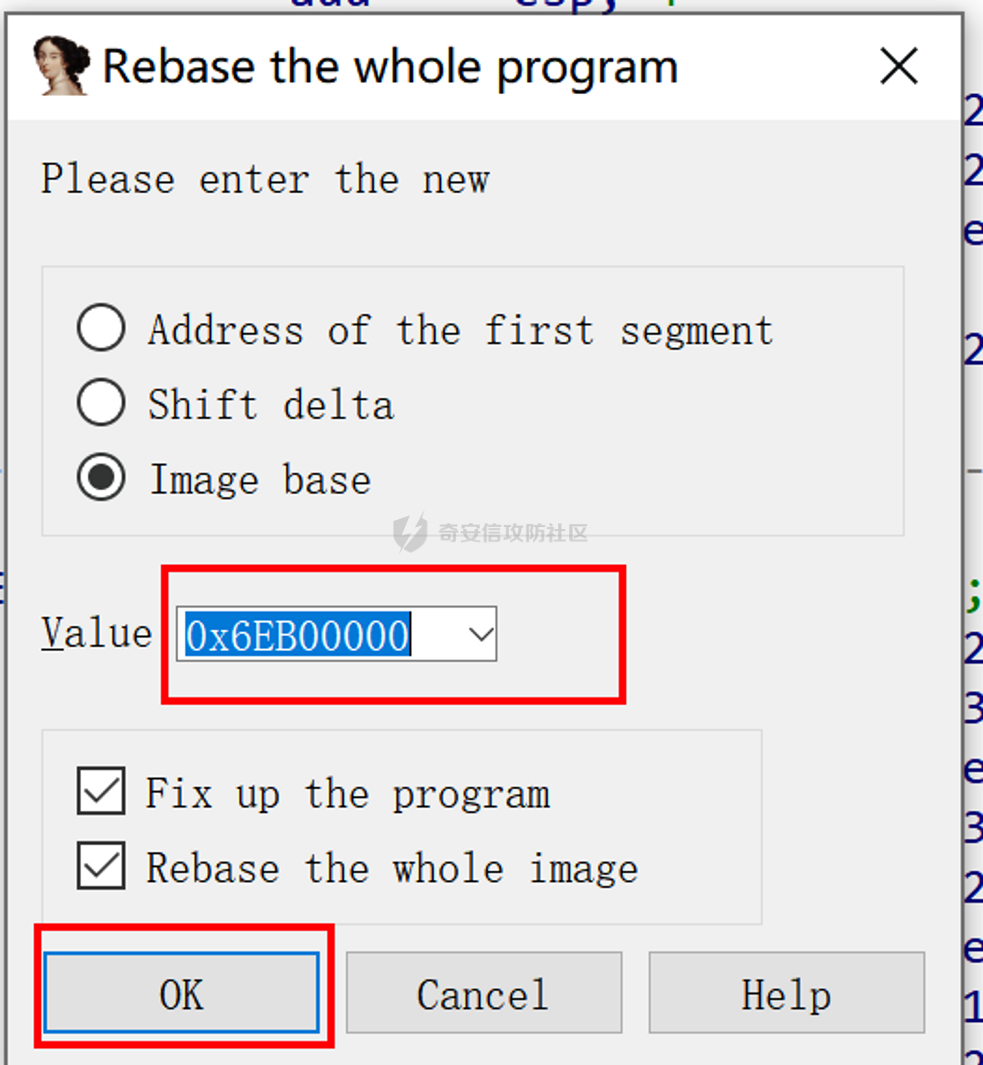Click the underlined "Value" label

[97, 633]
